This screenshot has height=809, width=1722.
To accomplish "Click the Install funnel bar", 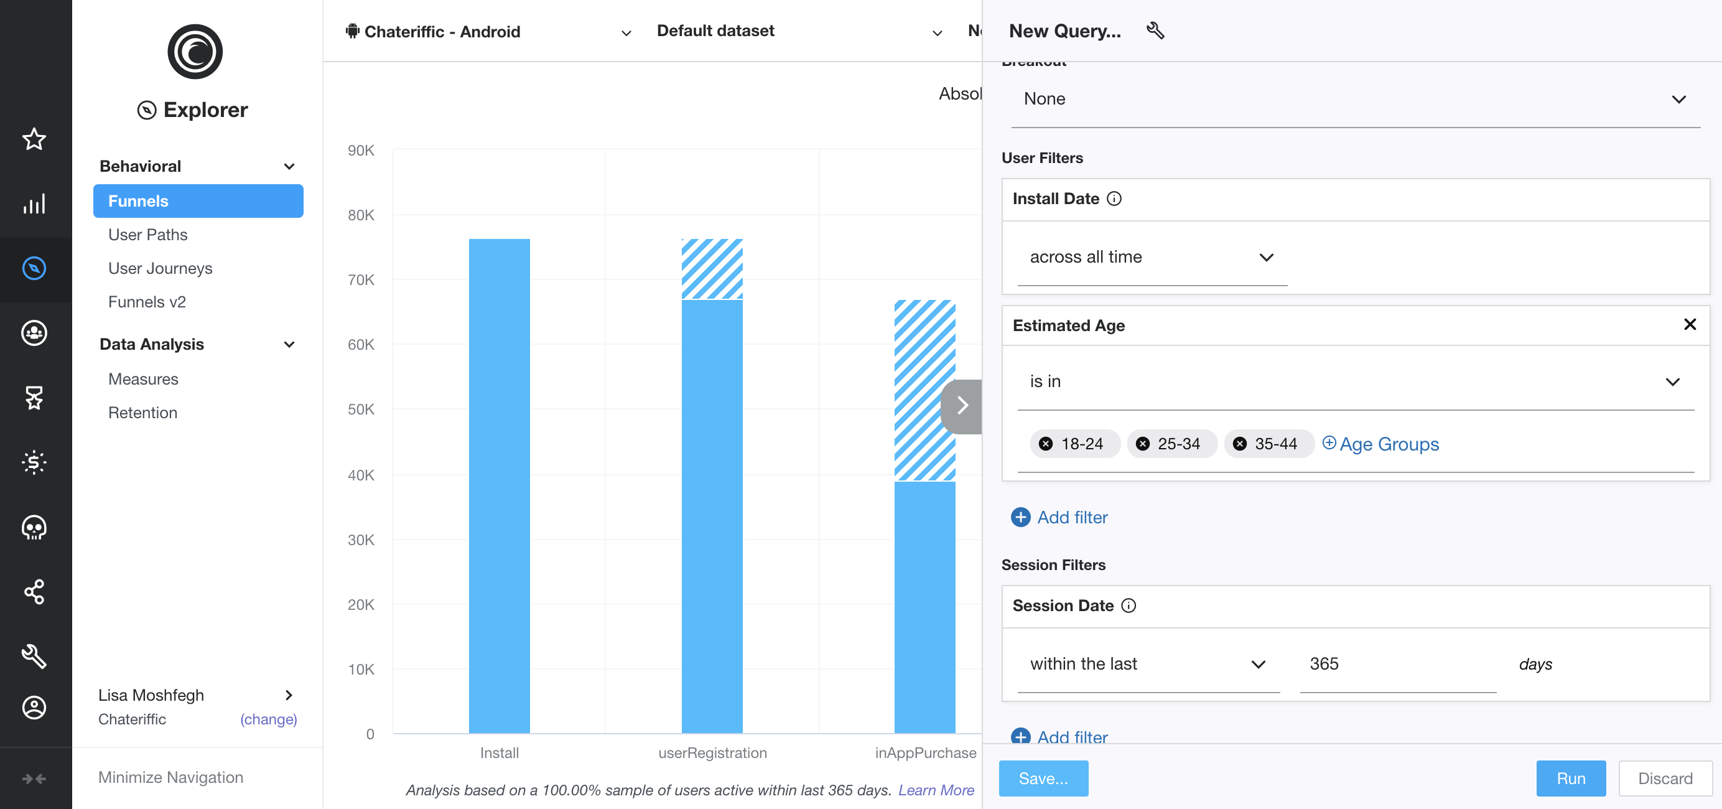I will [500, 486].
